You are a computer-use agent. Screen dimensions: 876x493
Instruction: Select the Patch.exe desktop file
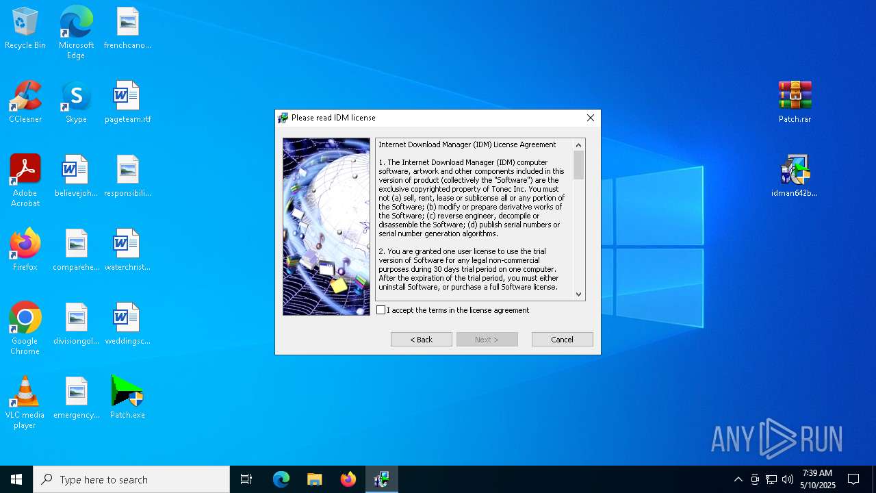point(127,399)
